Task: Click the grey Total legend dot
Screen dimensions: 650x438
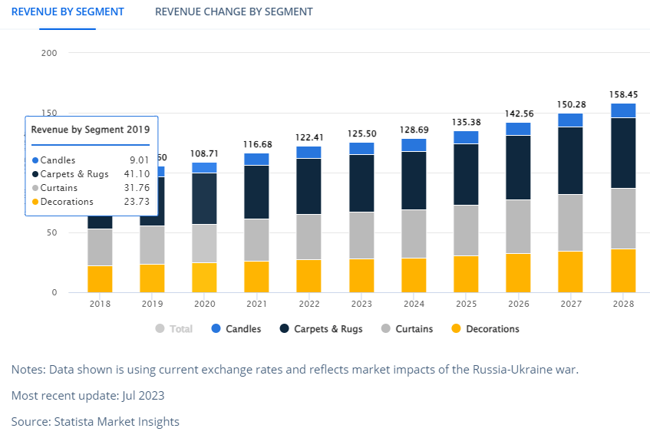Action: pos(160,328)
